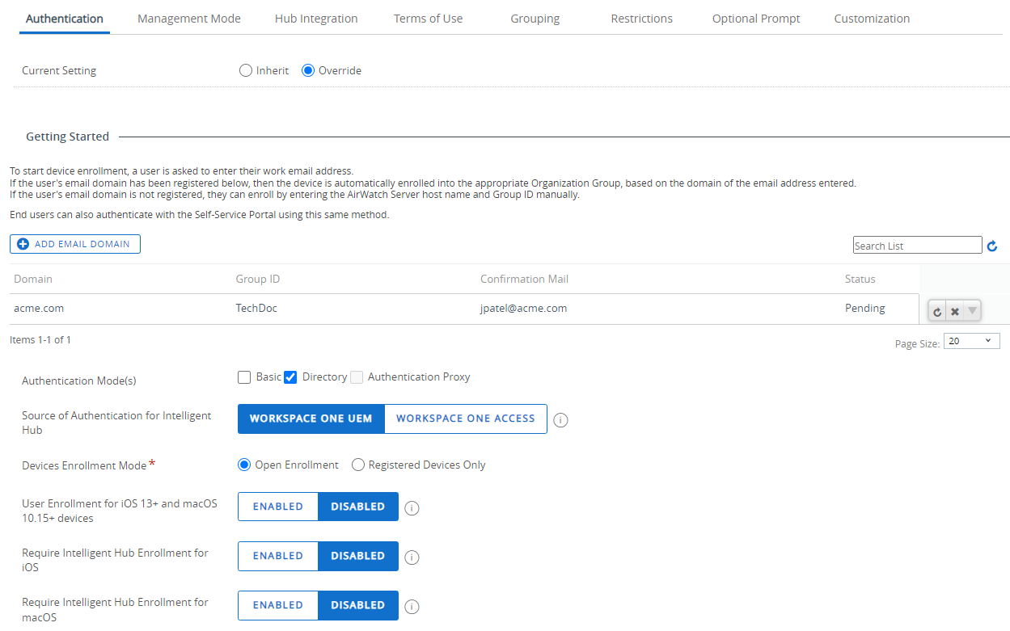Enable User Enrollment for iOS 13+ devices
Viewport: 1010px width, 631px height.
278,507
